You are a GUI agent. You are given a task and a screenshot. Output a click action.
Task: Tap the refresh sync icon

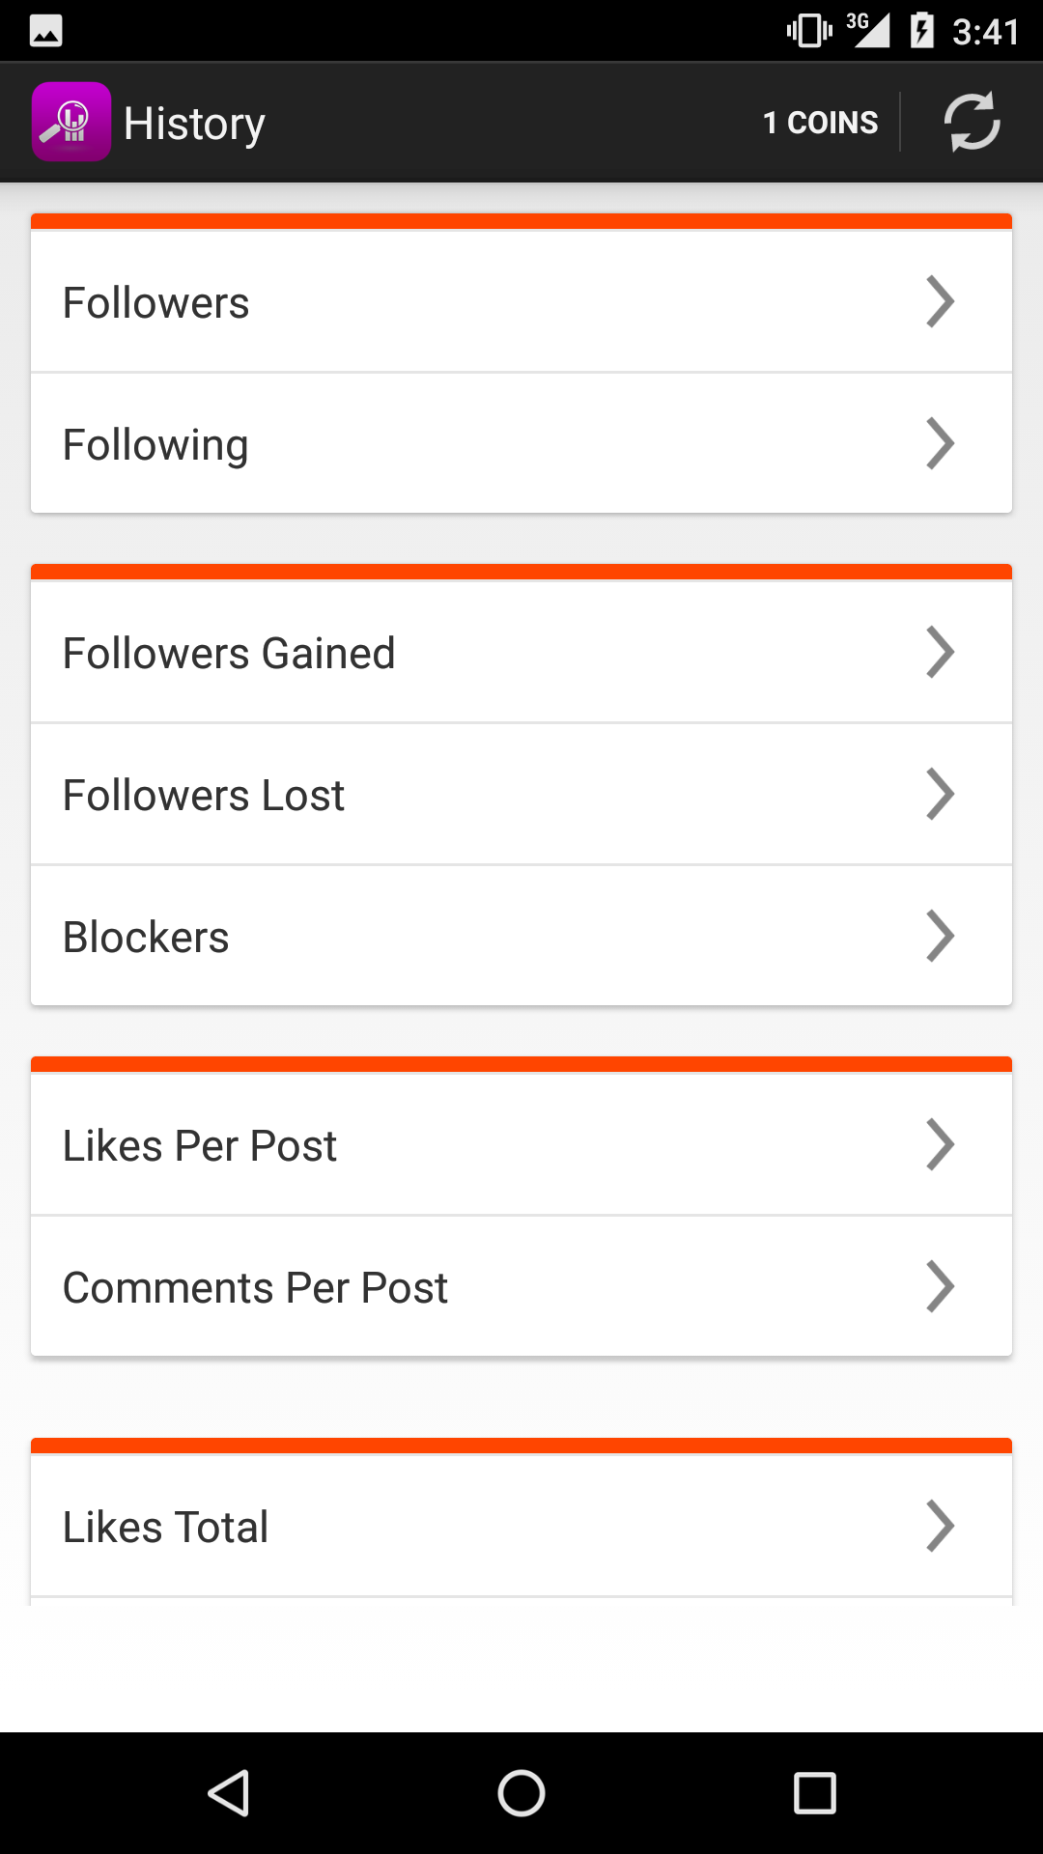pos(972,123)
